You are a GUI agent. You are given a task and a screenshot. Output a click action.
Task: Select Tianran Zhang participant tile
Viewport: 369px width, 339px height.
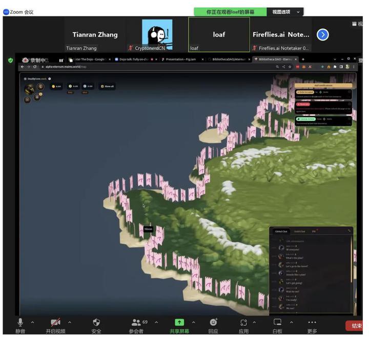point(95,34)
